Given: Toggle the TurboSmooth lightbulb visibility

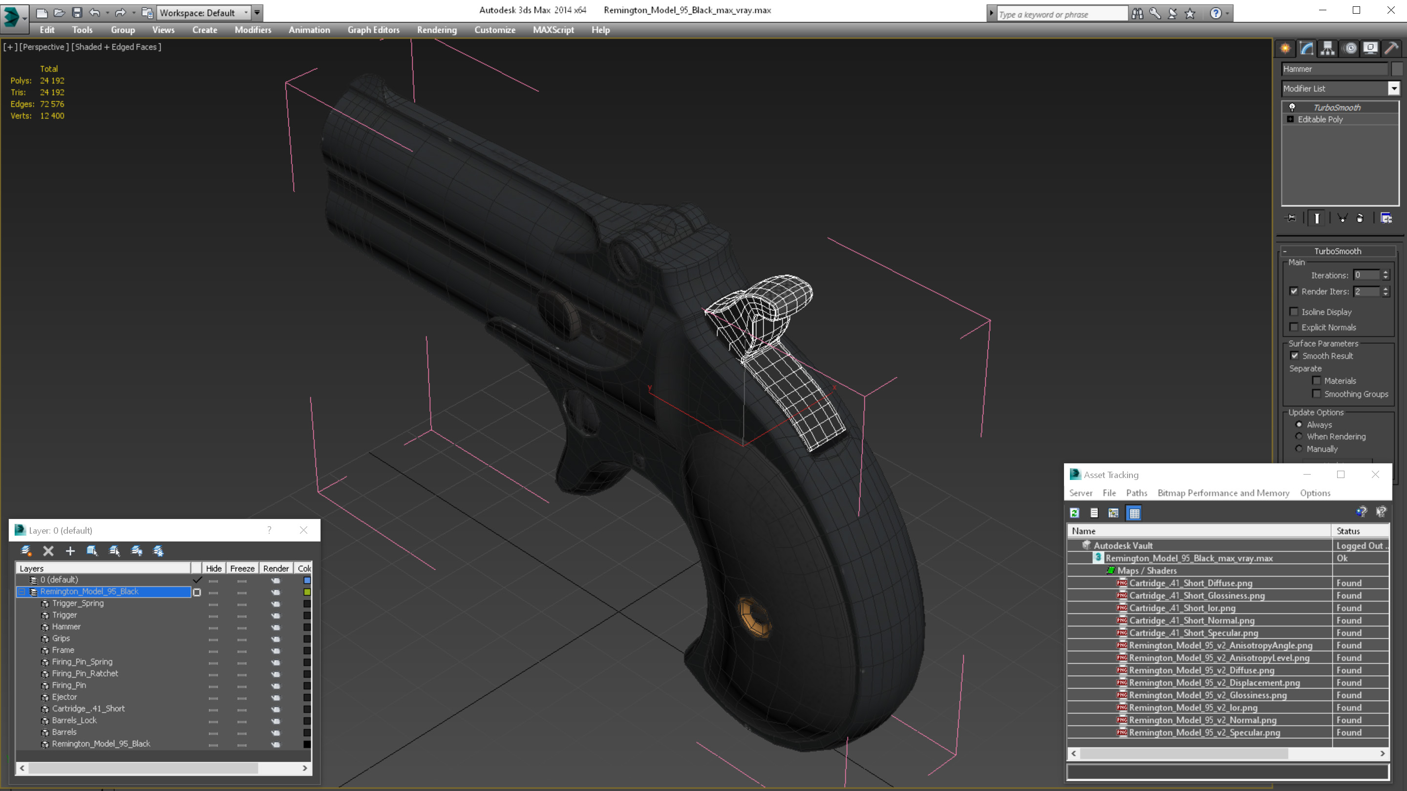Looking at the screenshot, I should click(x=1292, y=107).
